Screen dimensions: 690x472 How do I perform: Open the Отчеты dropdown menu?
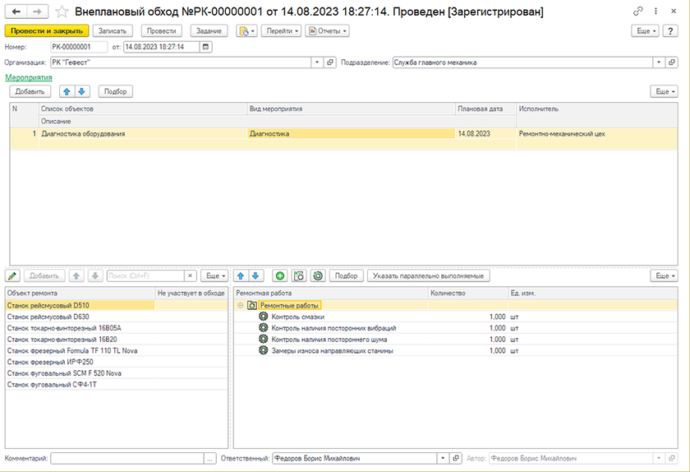327,30
